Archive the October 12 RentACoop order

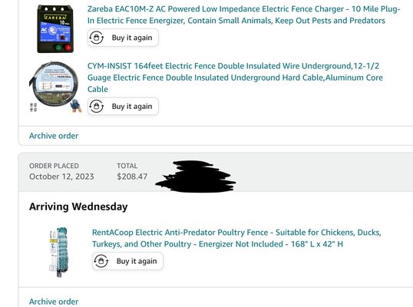point(54,302)
